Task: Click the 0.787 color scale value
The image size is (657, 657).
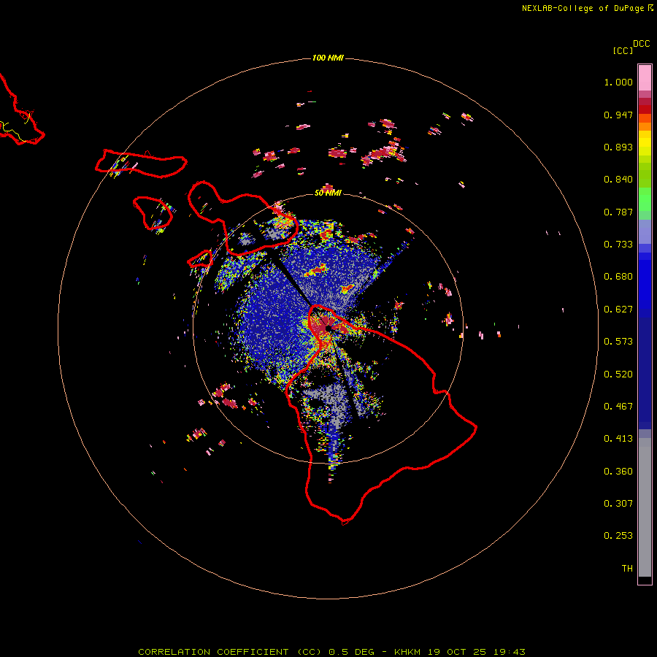Action: tap(618, 212)
